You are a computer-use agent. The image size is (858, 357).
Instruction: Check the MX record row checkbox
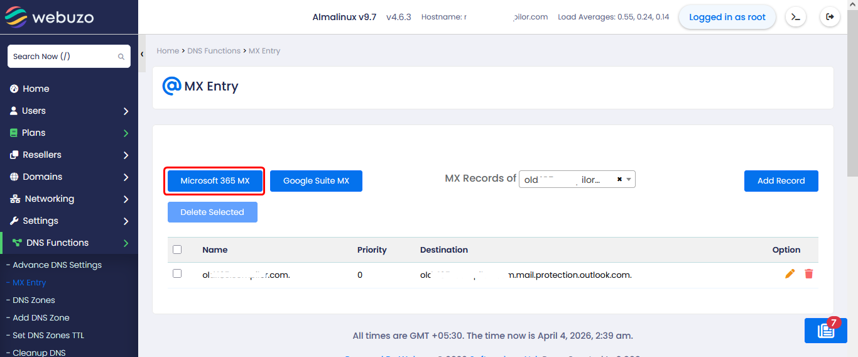(177, 273)
